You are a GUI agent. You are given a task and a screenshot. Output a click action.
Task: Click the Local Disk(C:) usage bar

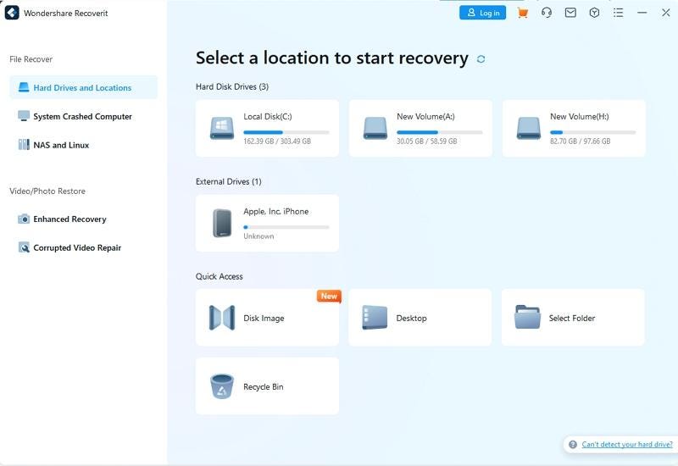click(286, 132)
